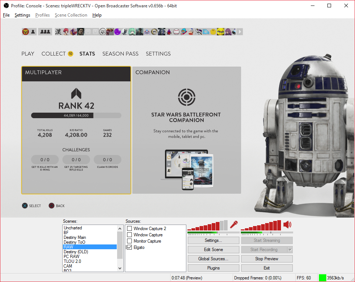Image resolution: width=355 pixels, height=282 pixels.
Task: Select the green-haired girl avatar
Action: tap(132, 32)
